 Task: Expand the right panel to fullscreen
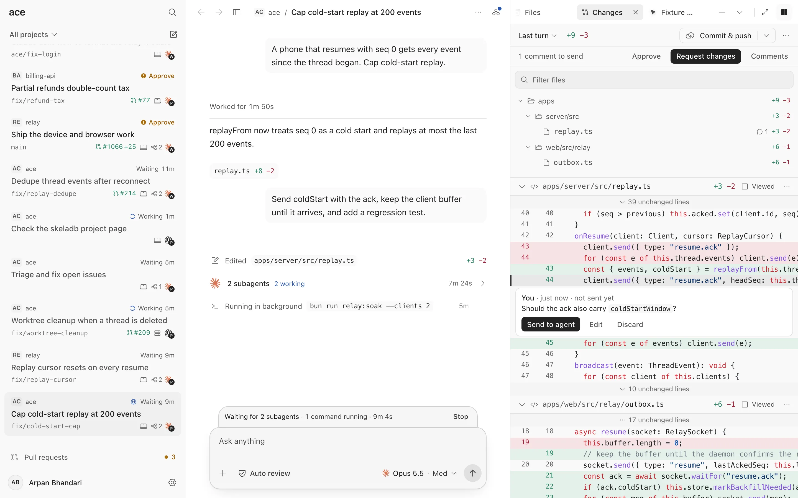pyautogui.click(x=765, y=12)
